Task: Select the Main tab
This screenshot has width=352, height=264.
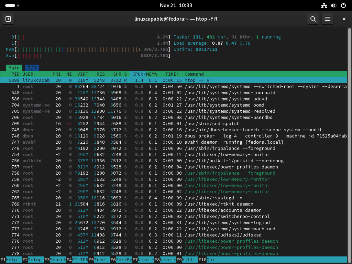Action: [x=14, y=68]
